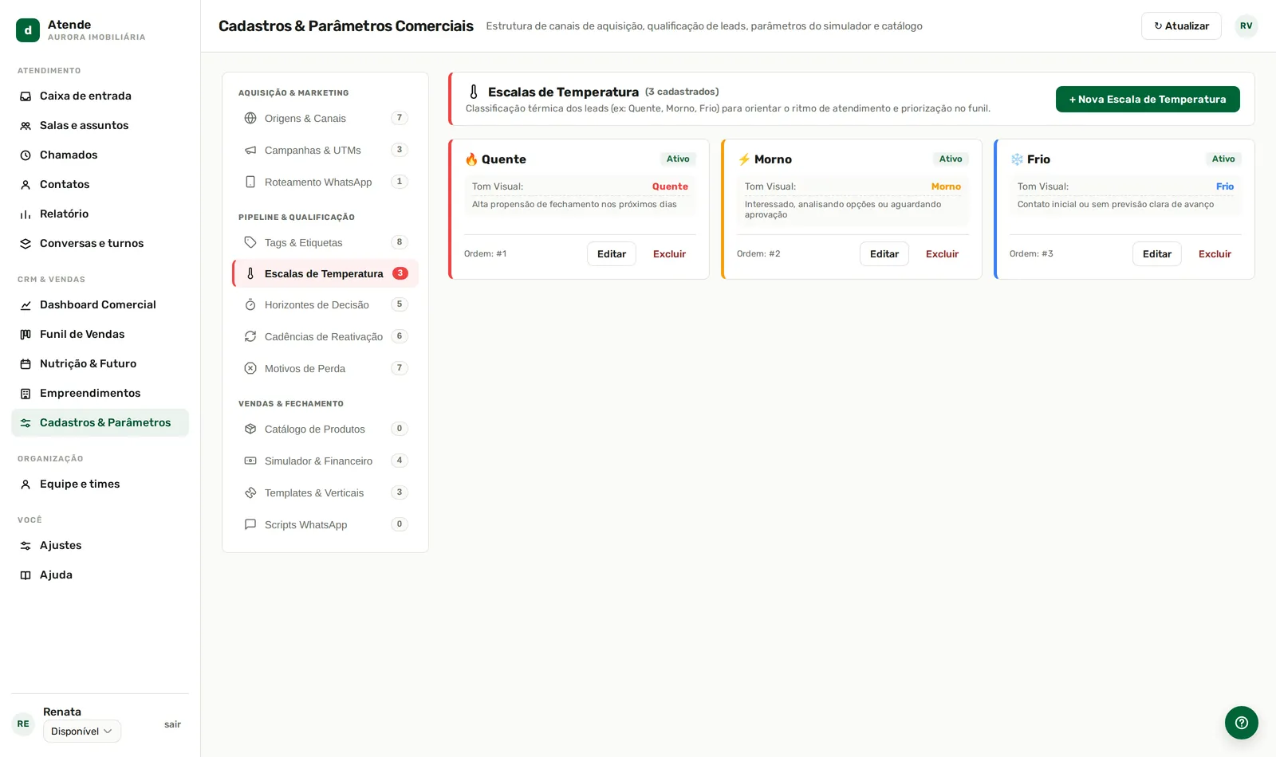Open the Disponível status dropdown

[82, 732]
